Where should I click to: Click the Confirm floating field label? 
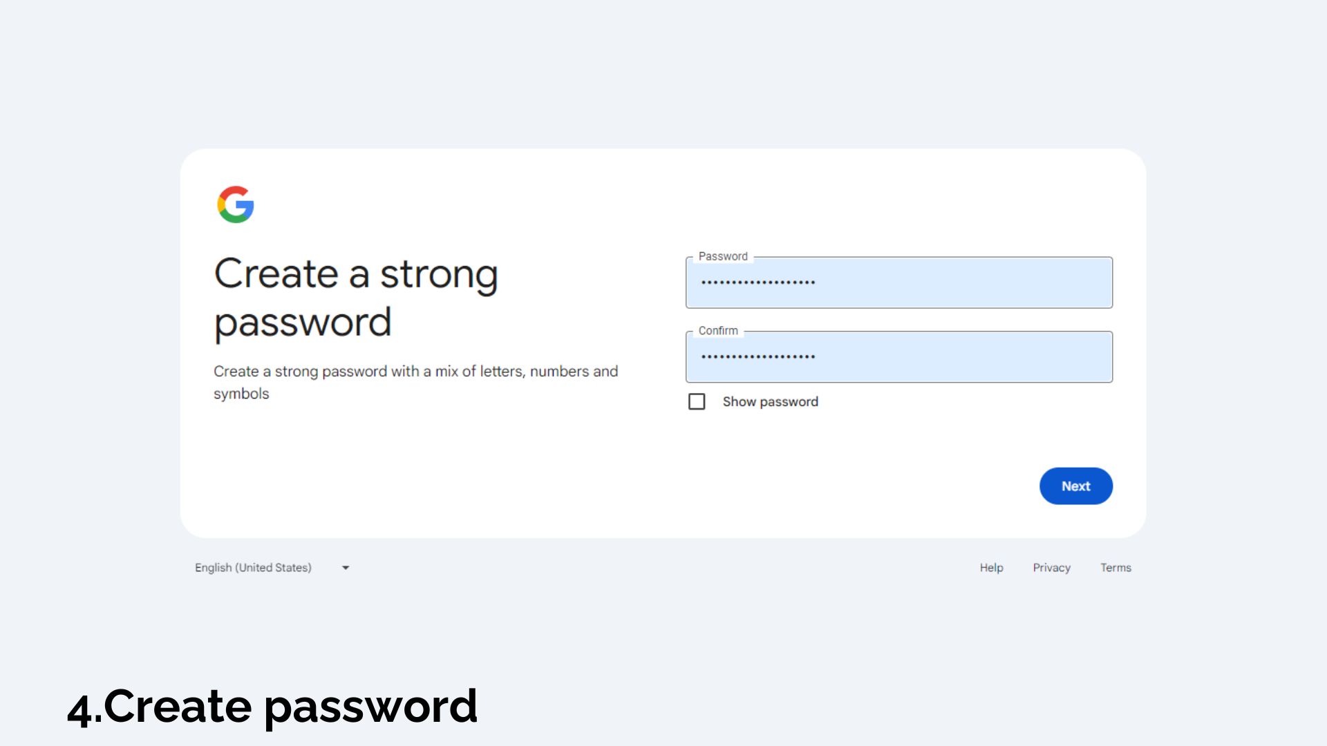718,331
